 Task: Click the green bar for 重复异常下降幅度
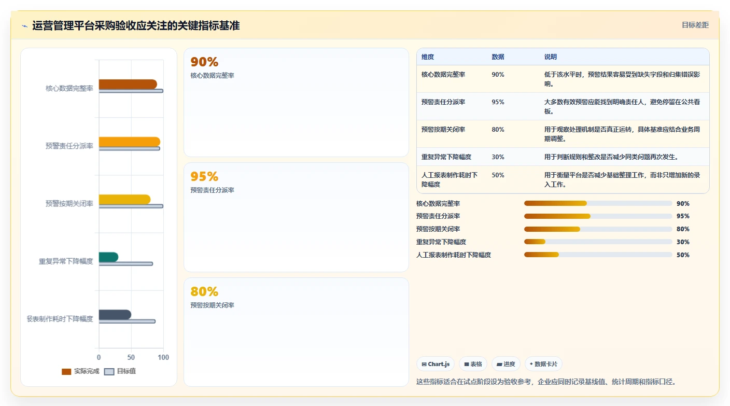point(108,257)
